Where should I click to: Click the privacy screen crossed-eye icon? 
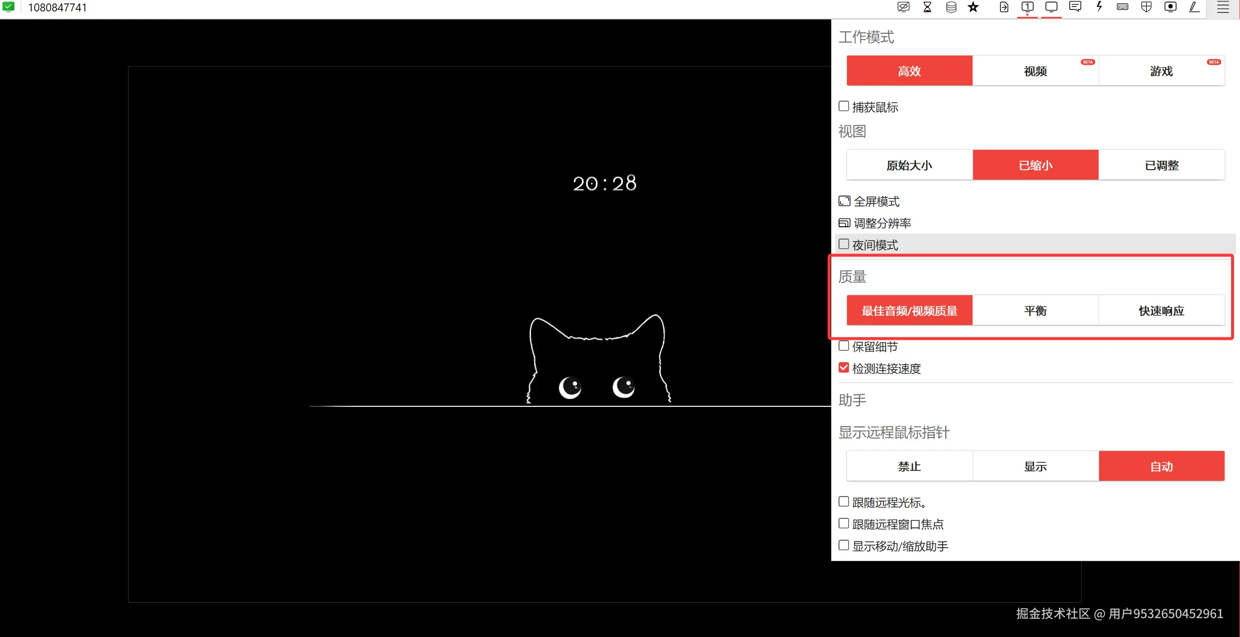coord(903,7)
